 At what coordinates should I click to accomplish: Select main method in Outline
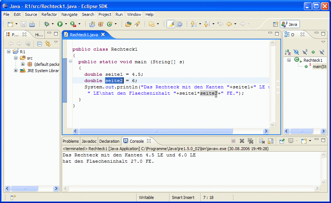pos(319,67)
